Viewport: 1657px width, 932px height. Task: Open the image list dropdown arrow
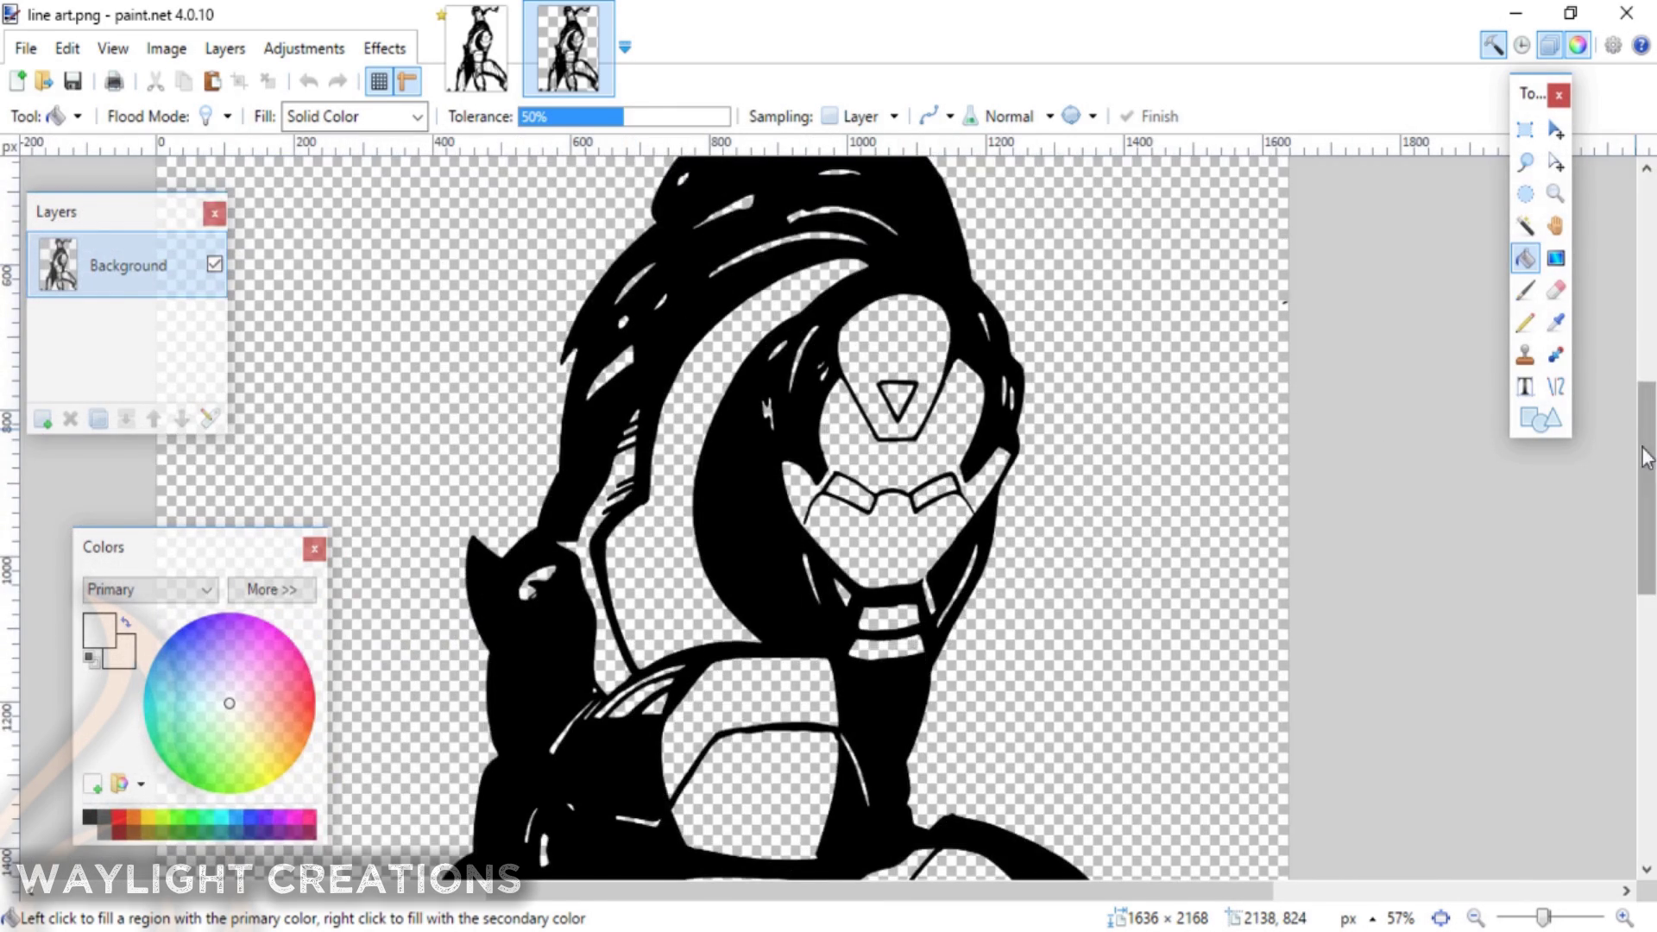click(625, 47)
